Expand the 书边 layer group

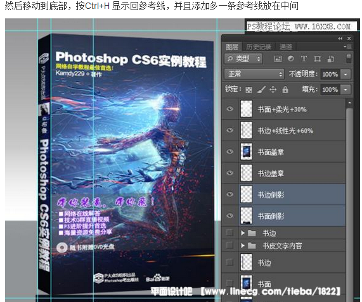coord(243,233)
